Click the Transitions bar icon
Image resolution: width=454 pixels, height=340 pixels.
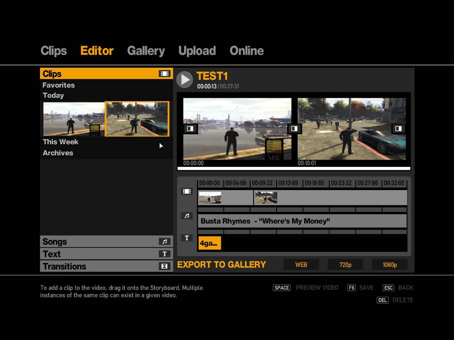tap(164, 267)
